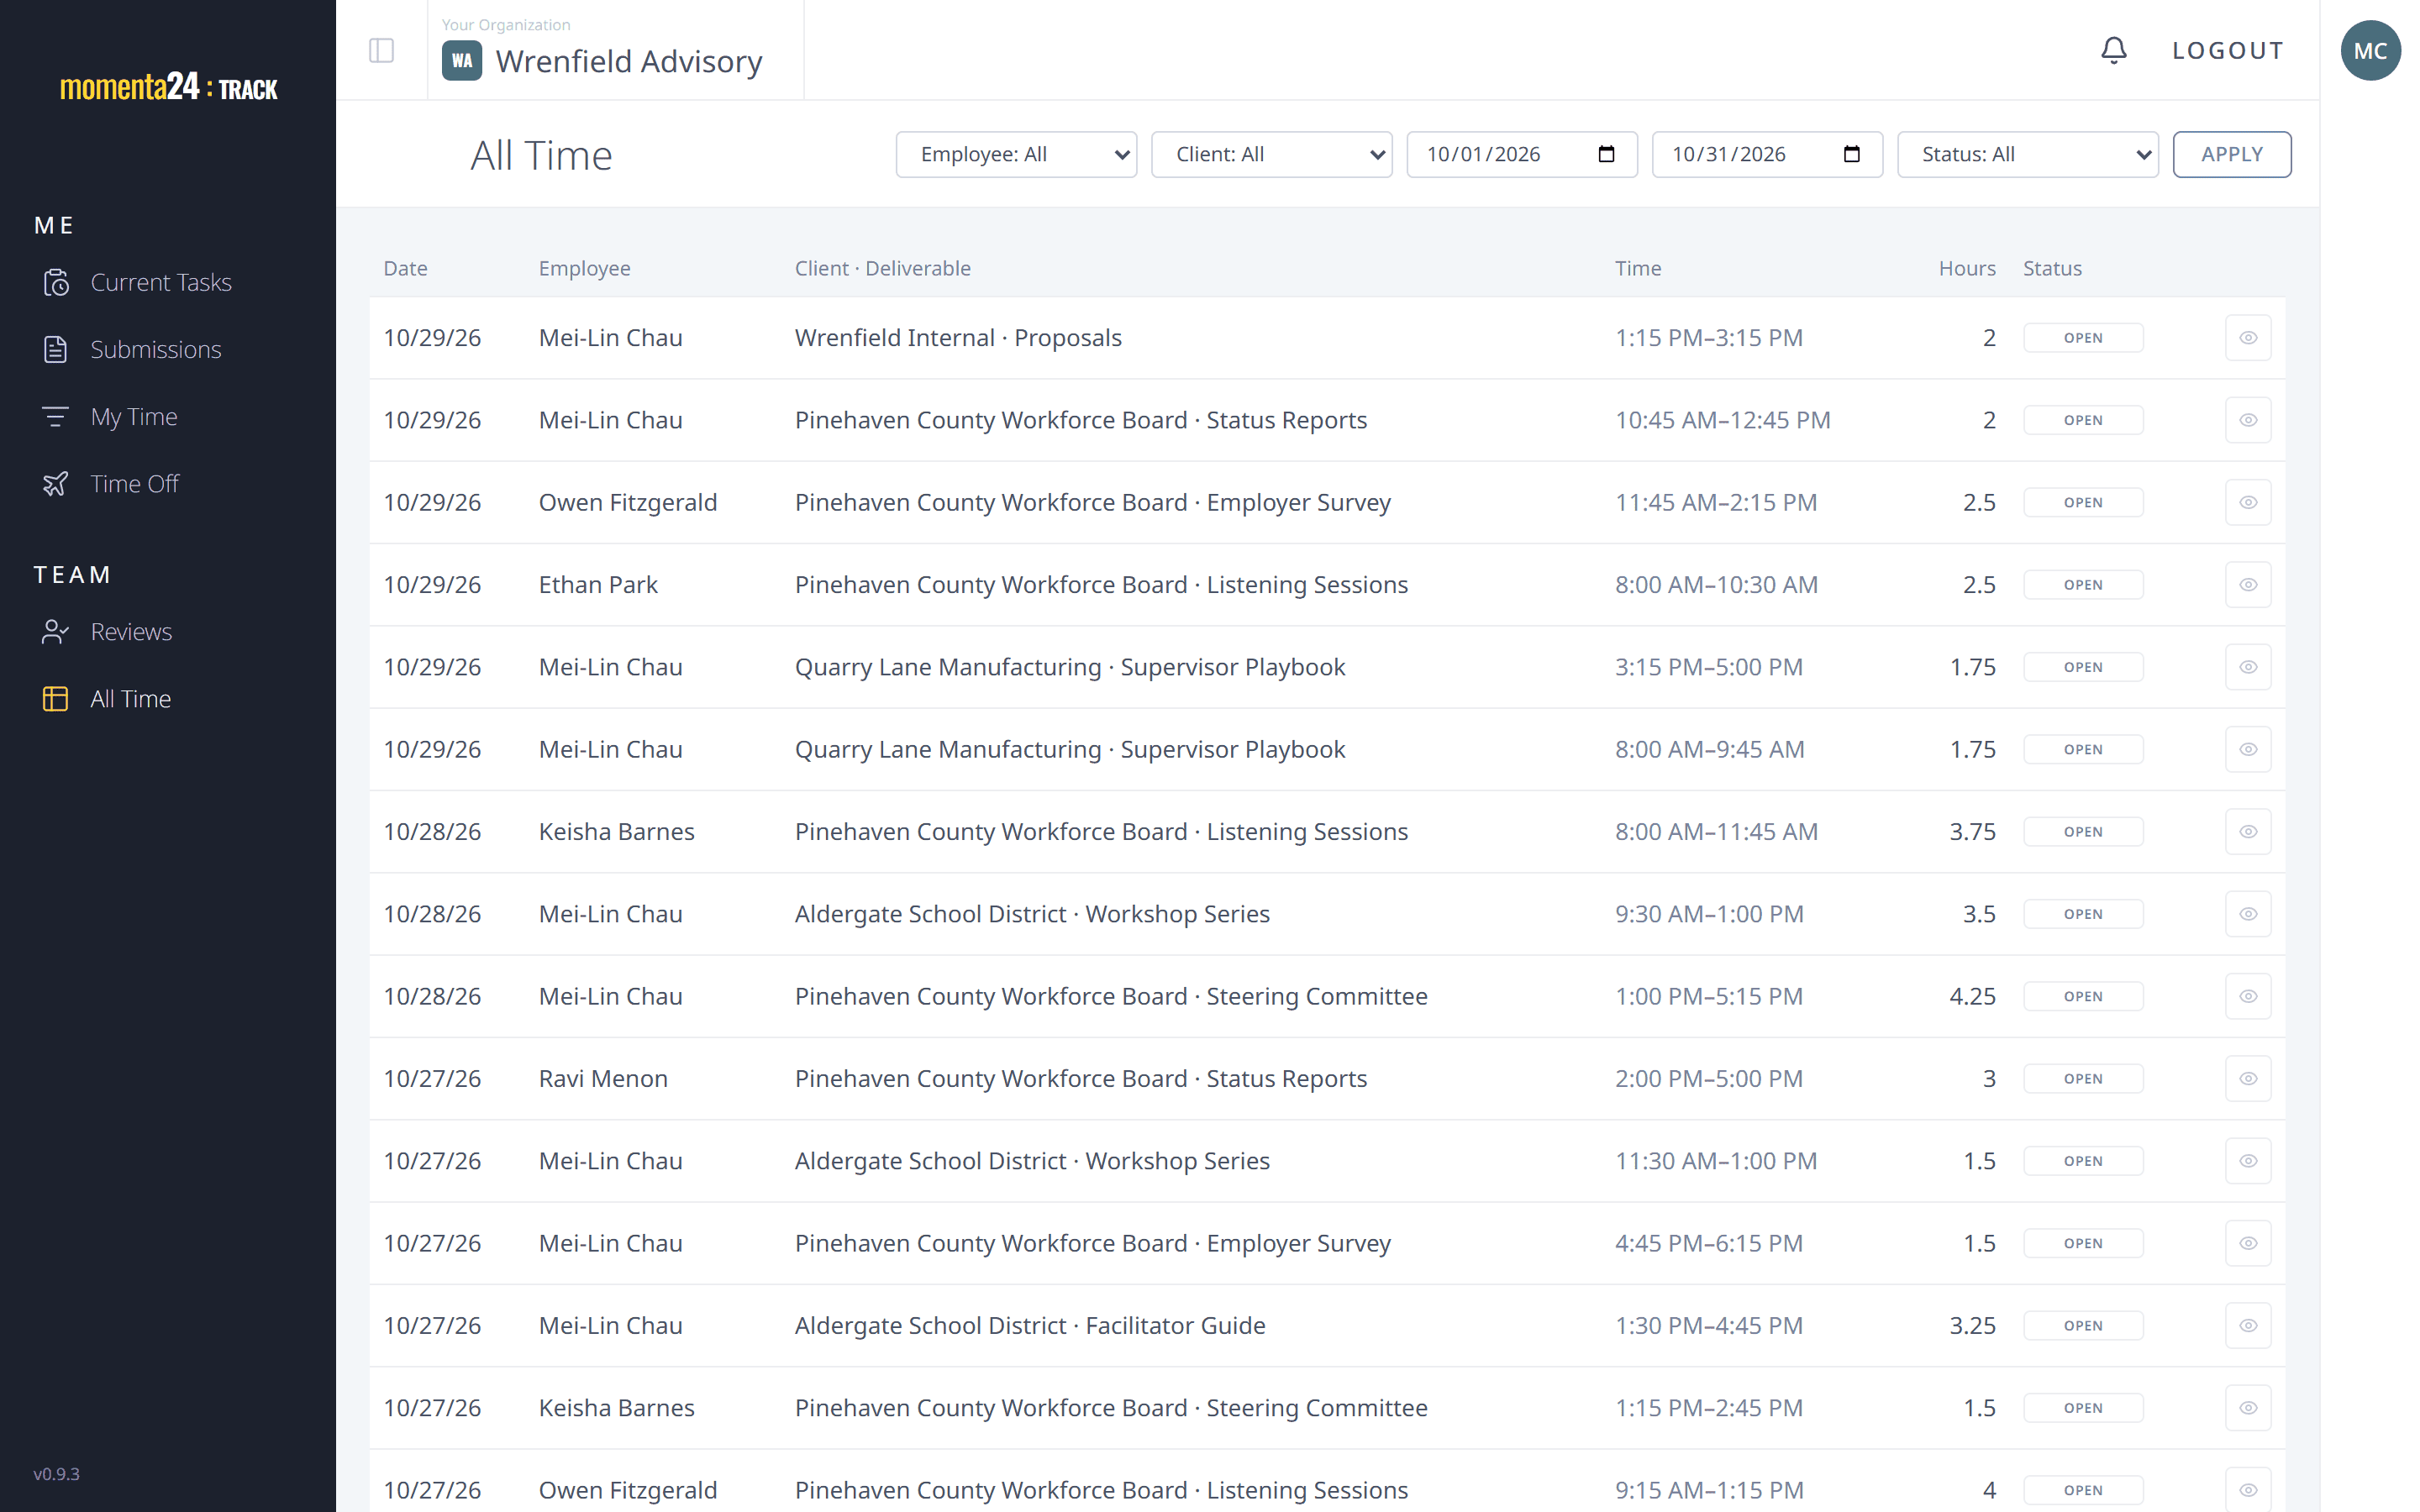Click the momenta24 TRACK logo

tap(168, 87)
